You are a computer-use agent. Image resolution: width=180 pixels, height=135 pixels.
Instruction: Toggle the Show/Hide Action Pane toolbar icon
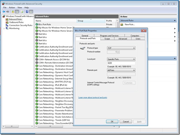pyautogui.click(x=31, y=12)
